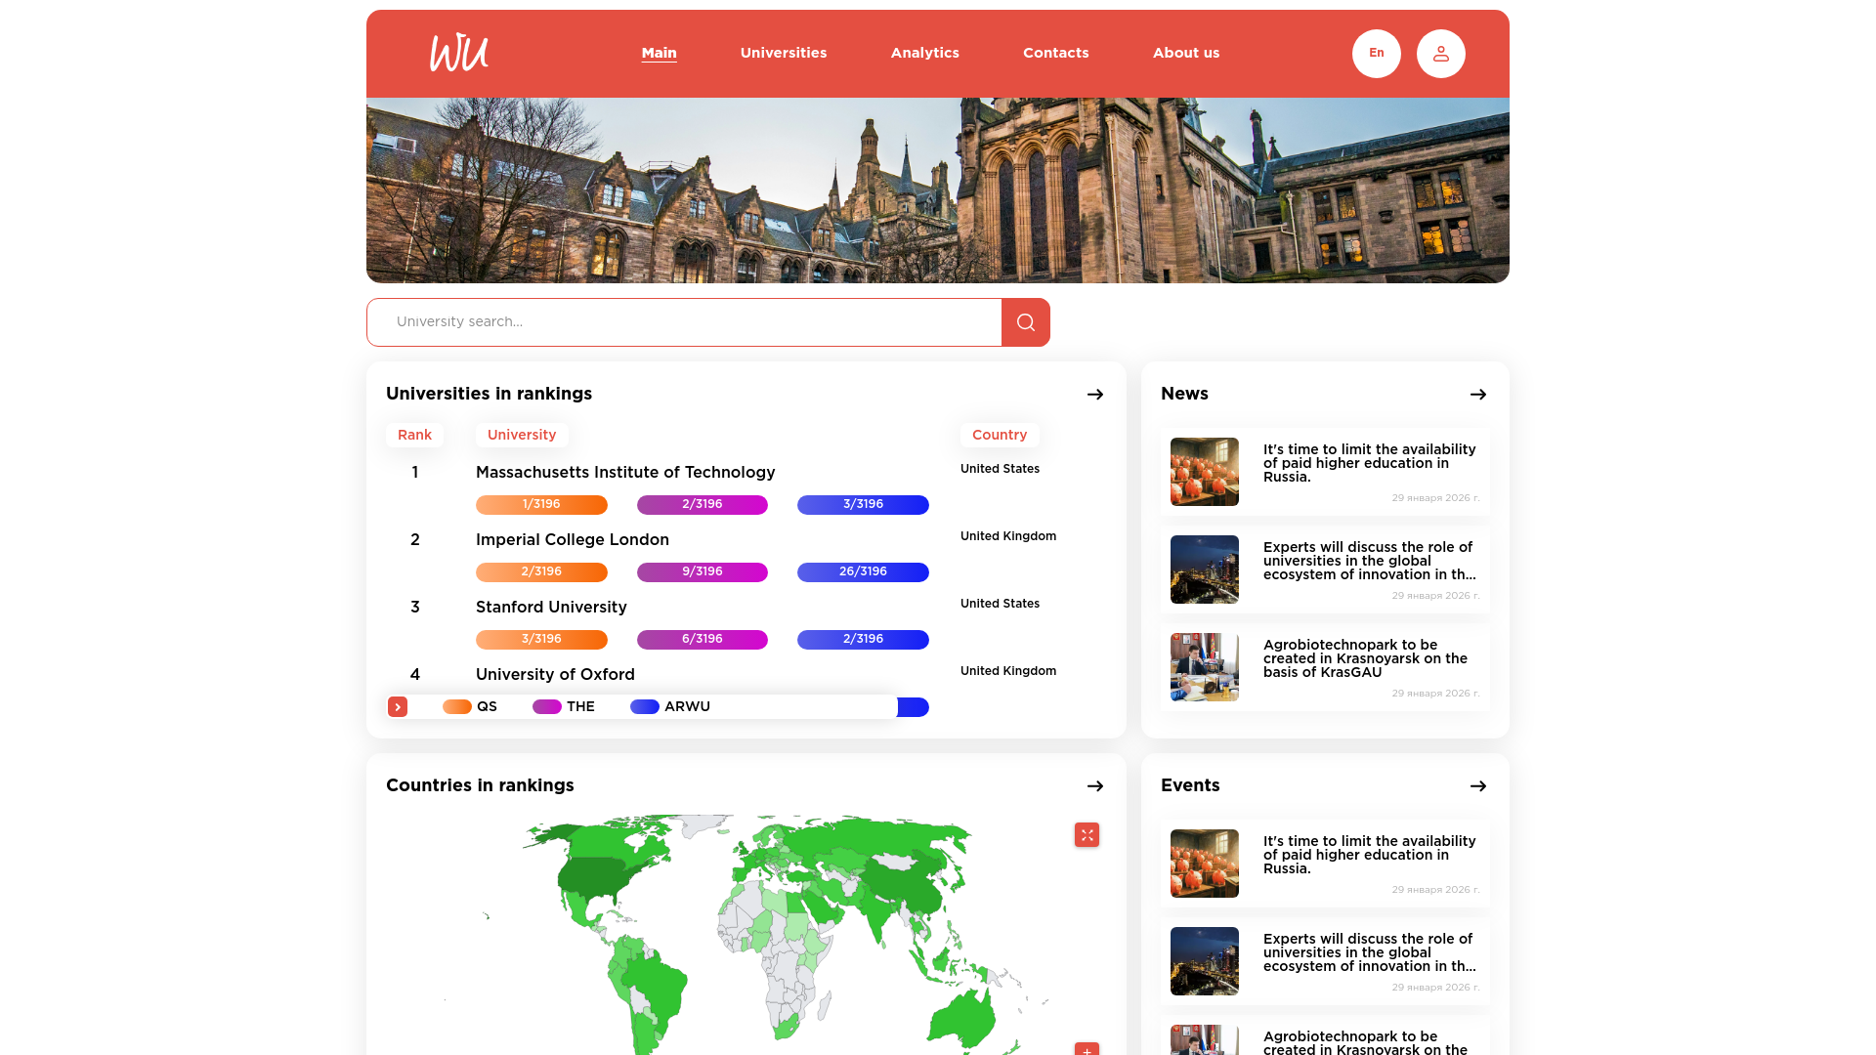Click Countries in rankings heading
The height and width of the screenshot is (1055, 1876).
point(480,785)
